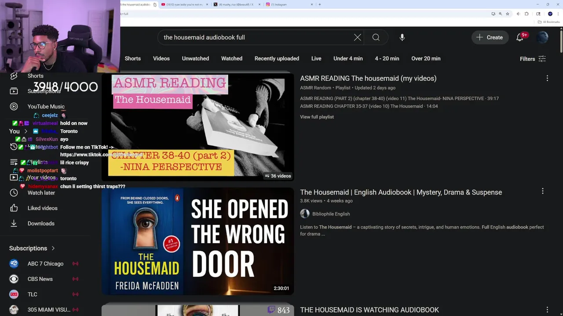
Task: Open CBS News subscription
Action: (40, 279)
